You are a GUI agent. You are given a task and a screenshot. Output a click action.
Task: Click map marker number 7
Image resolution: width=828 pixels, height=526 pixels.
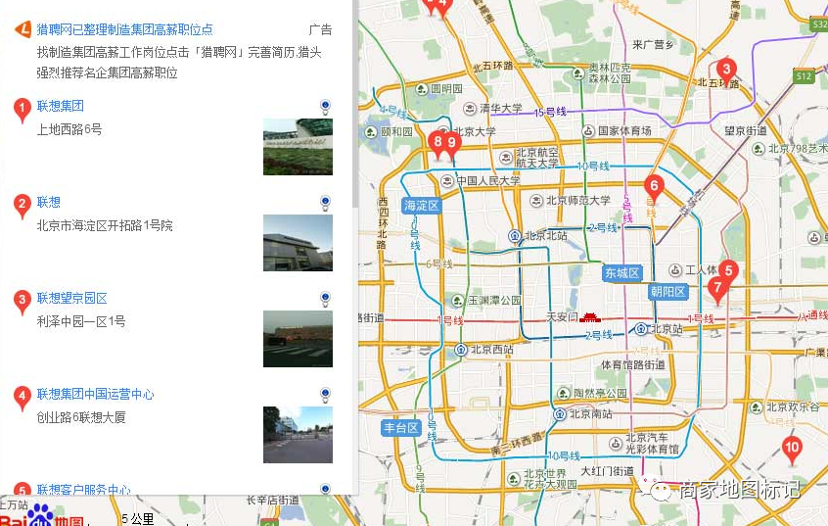[717, 288]
